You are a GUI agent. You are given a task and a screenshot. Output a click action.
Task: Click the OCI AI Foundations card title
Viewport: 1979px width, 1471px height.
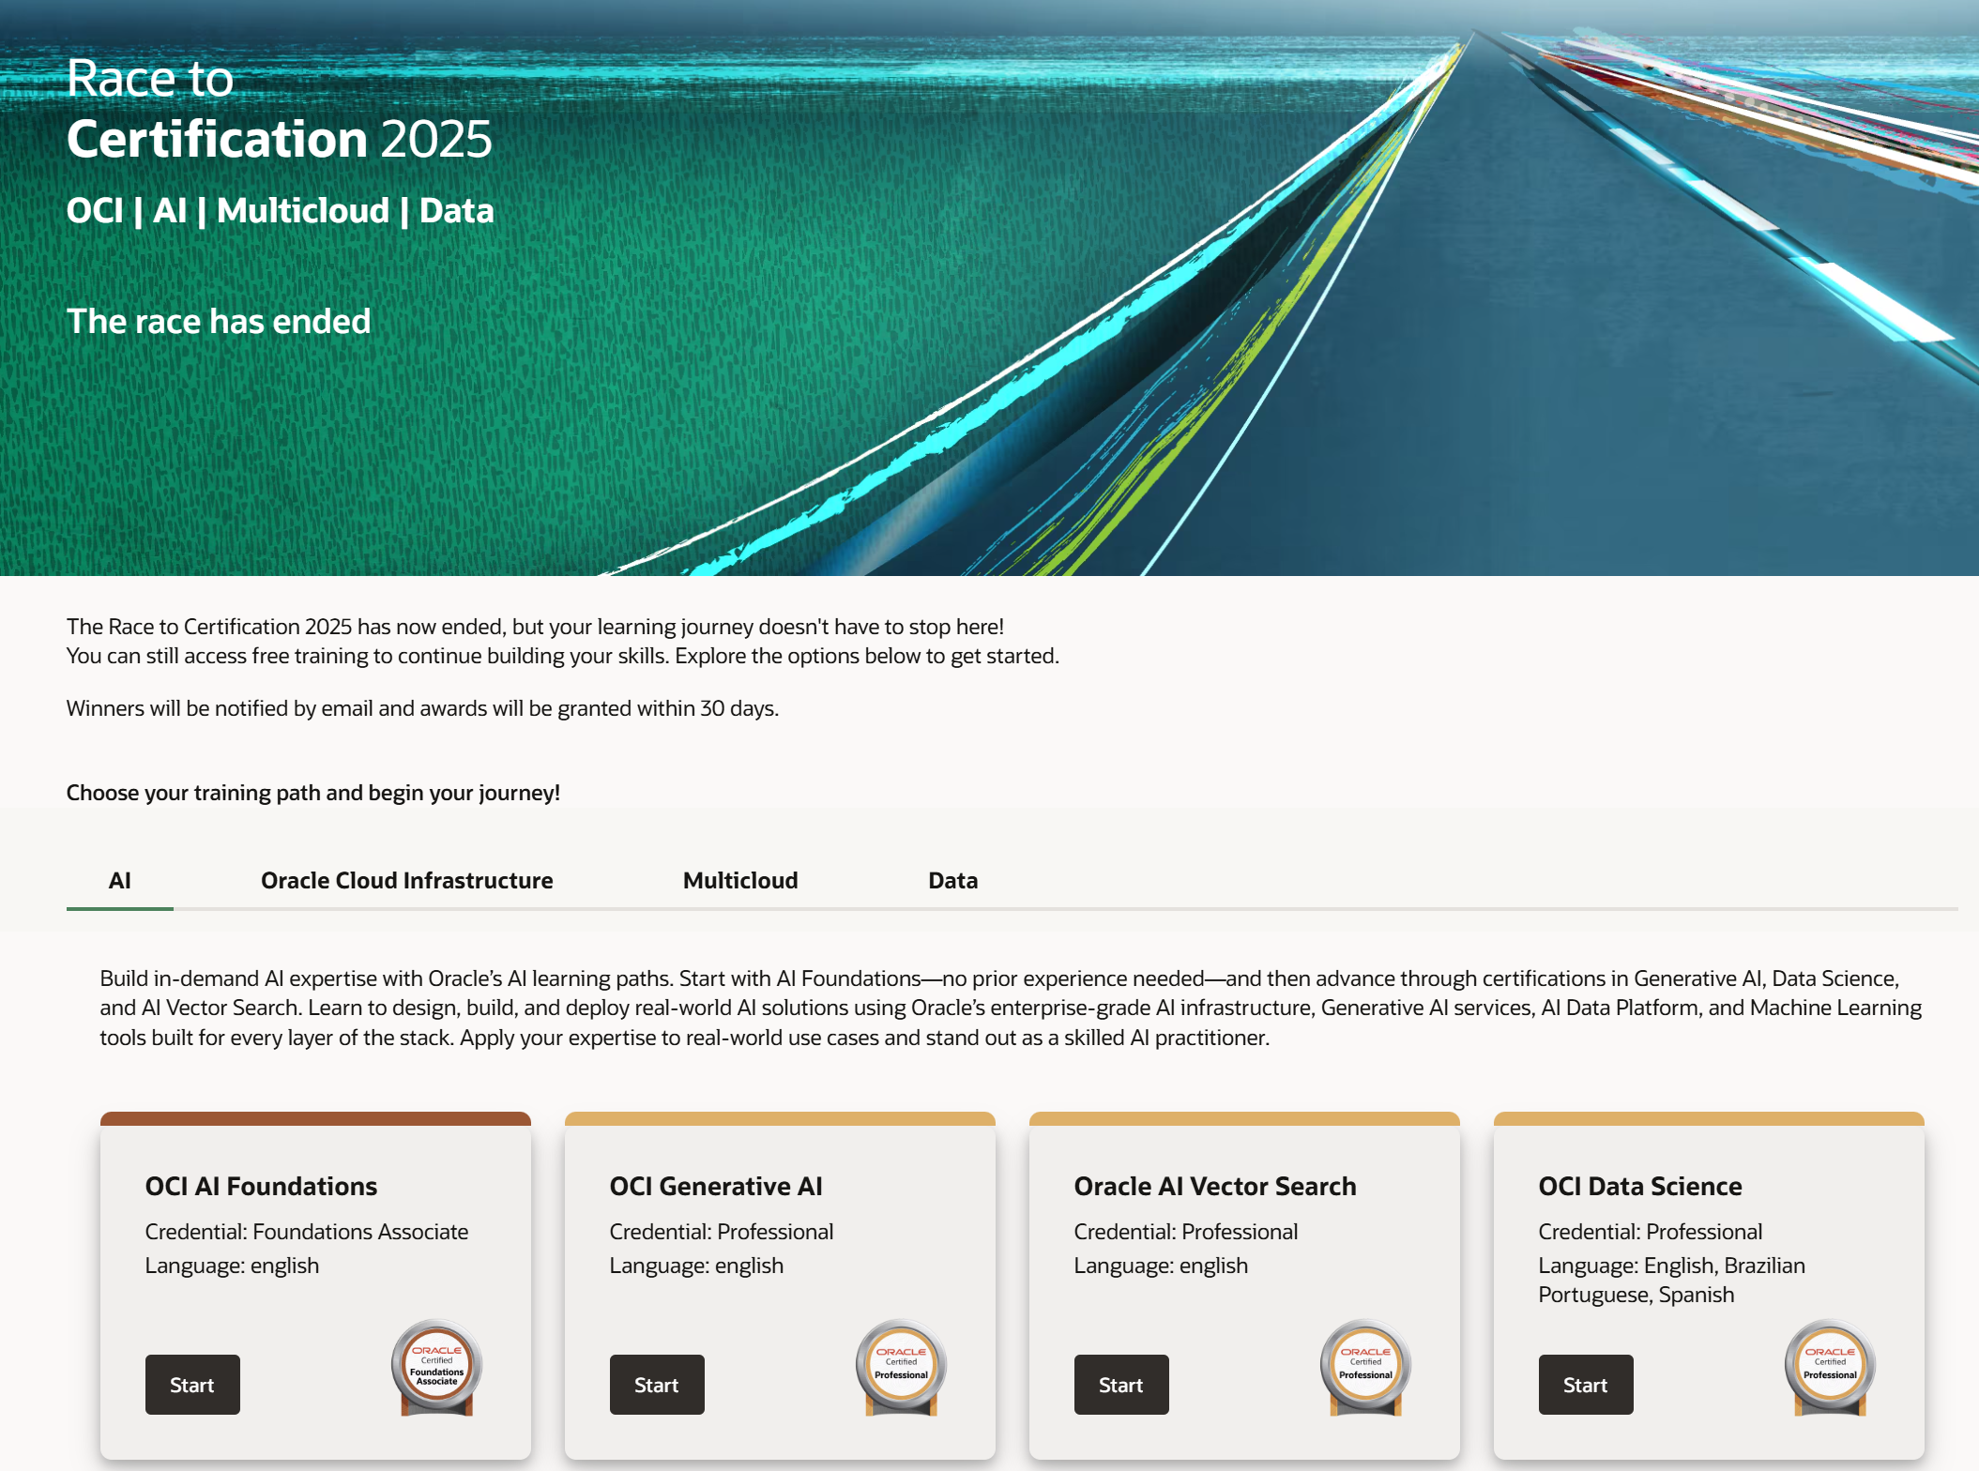pos(261,1186)
